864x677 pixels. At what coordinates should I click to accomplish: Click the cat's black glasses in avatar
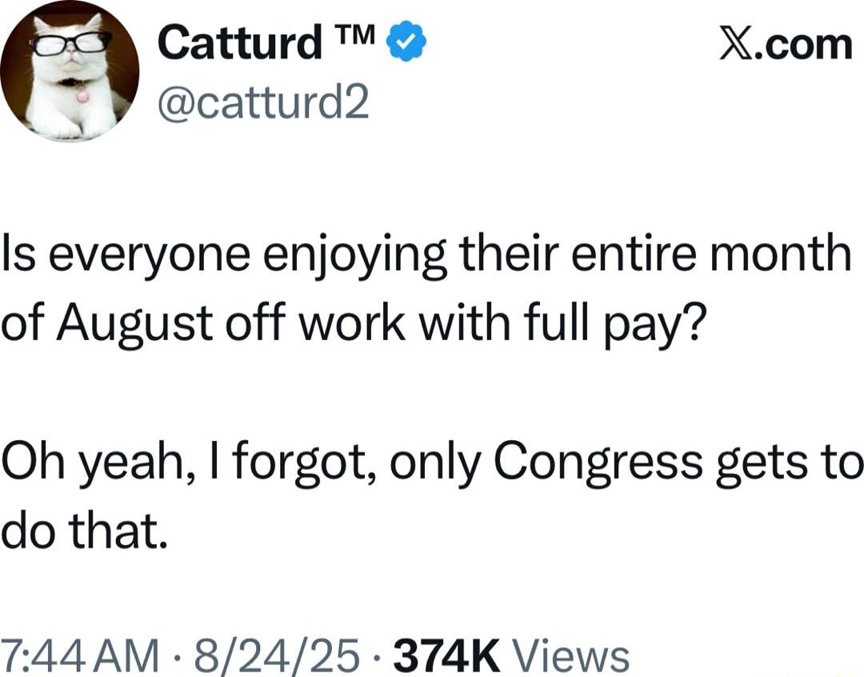70,43
